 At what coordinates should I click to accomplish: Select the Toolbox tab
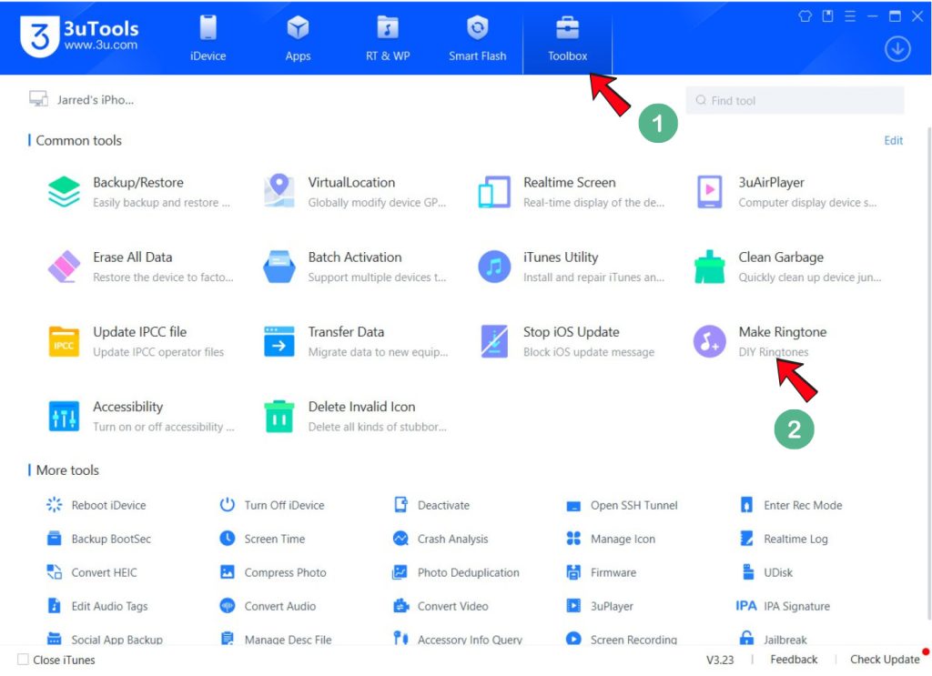tap(568, 38)
